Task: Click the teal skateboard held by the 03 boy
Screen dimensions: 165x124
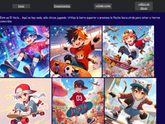Action: pyautogui.click(x=79, y=109)
